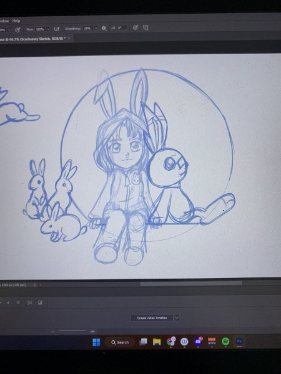Click the Smoothing percentage field

coord(87,29)
